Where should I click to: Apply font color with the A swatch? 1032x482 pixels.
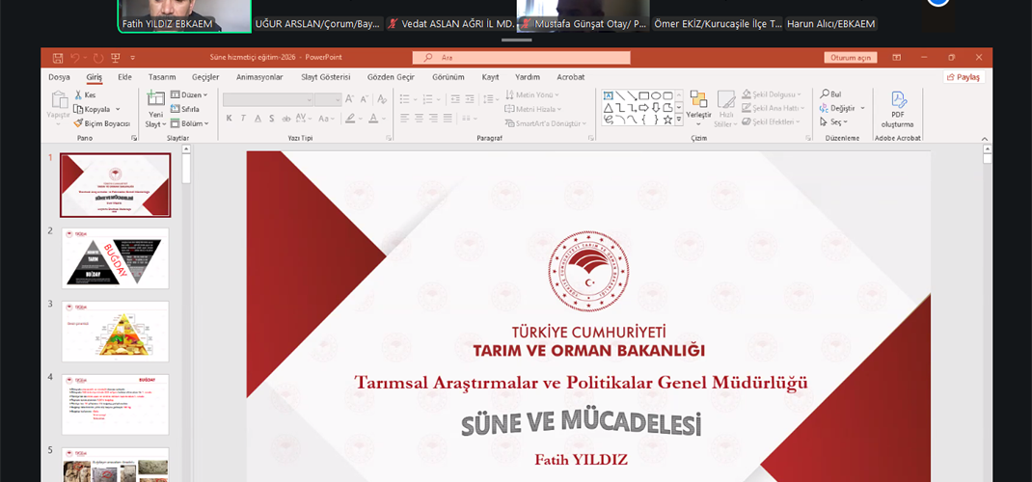pos(373,119)
